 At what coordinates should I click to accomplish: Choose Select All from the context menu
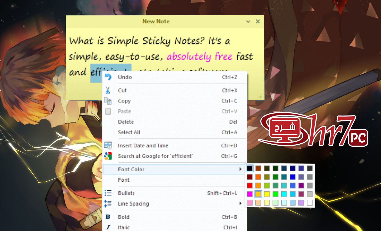pos(175,132)
